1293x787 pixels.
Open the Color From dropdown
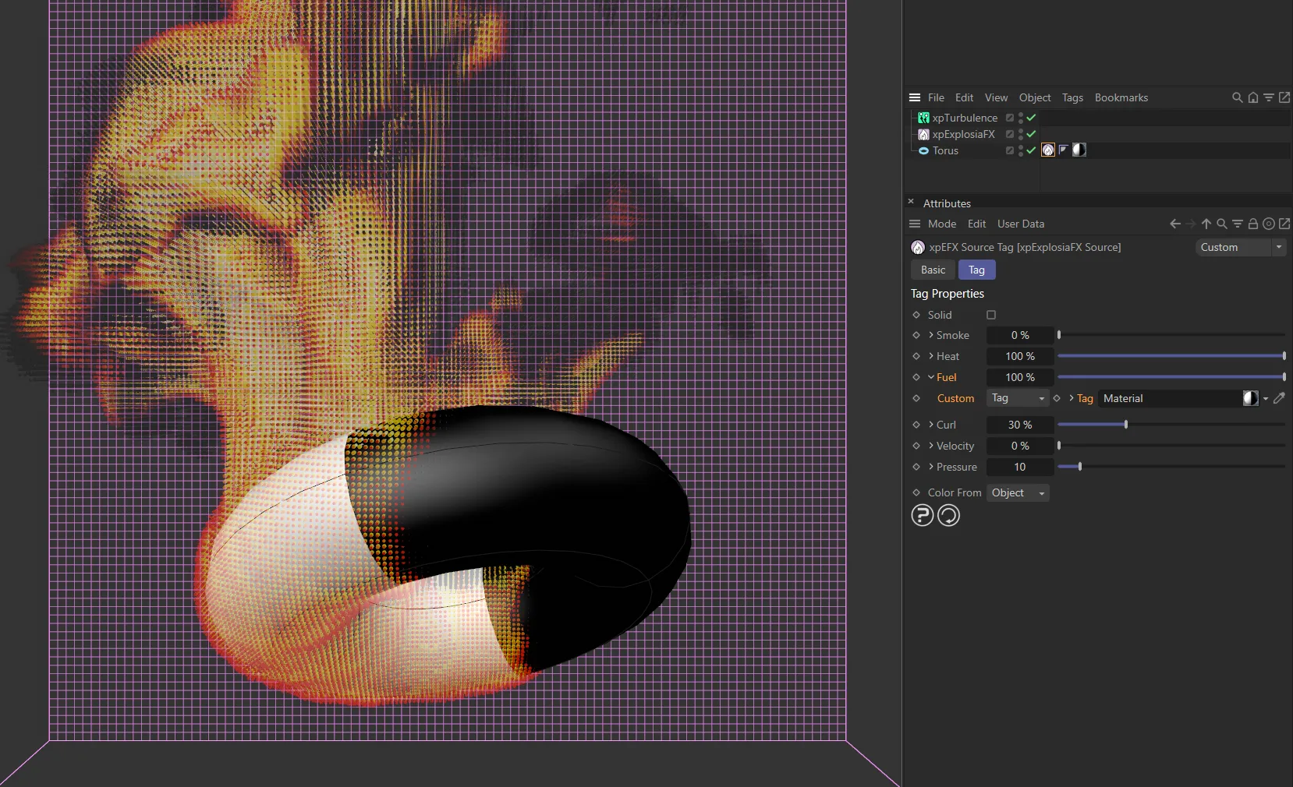pos(1017,492)
